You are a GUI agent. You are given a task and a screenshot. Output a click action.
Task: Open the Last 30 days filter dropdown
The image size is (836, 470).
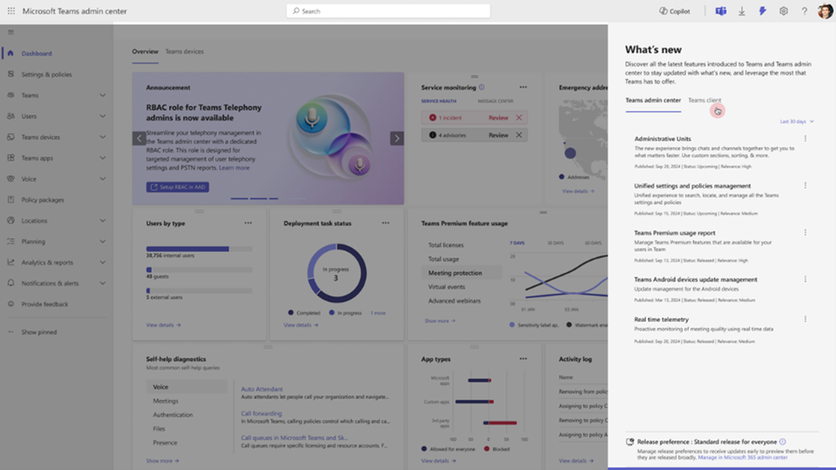coord(797,121)
